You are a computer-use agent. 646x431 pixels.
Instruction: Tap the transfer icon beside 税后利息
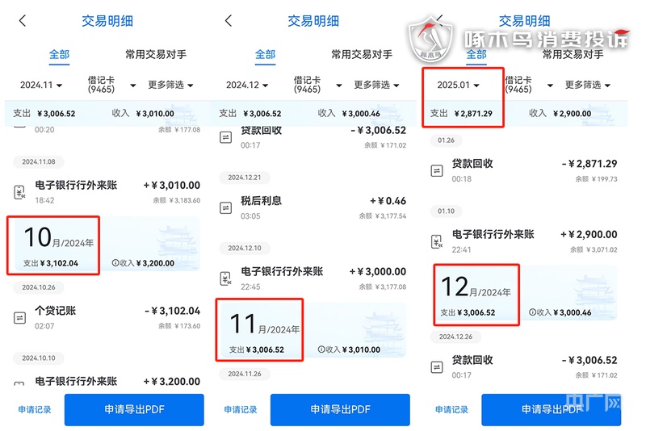tap(227, 208)
